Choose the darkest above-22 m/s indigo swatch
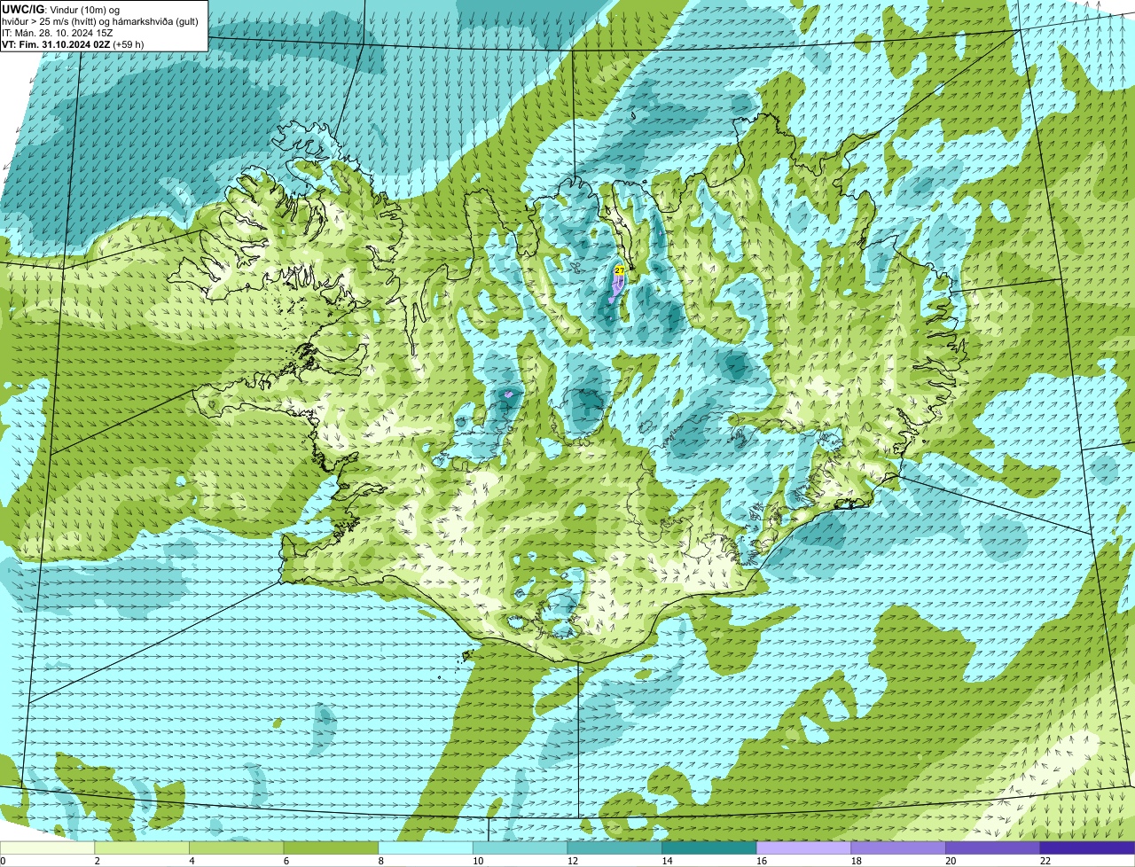 click(x=1087, y=847)
